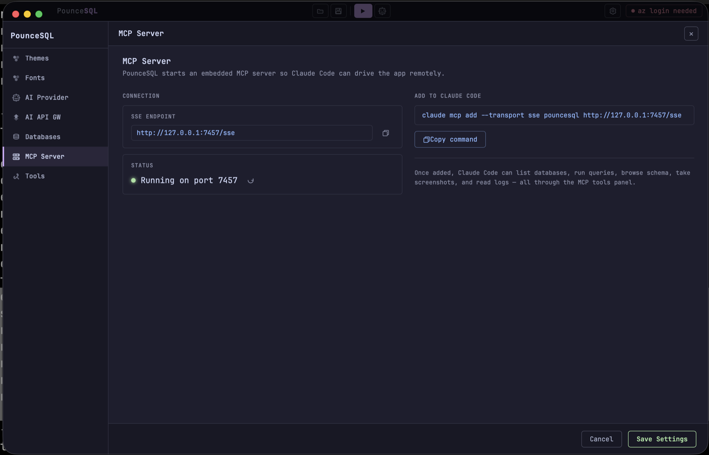Run query with the play button
The image size is (709, 455).
click(363, 11)
